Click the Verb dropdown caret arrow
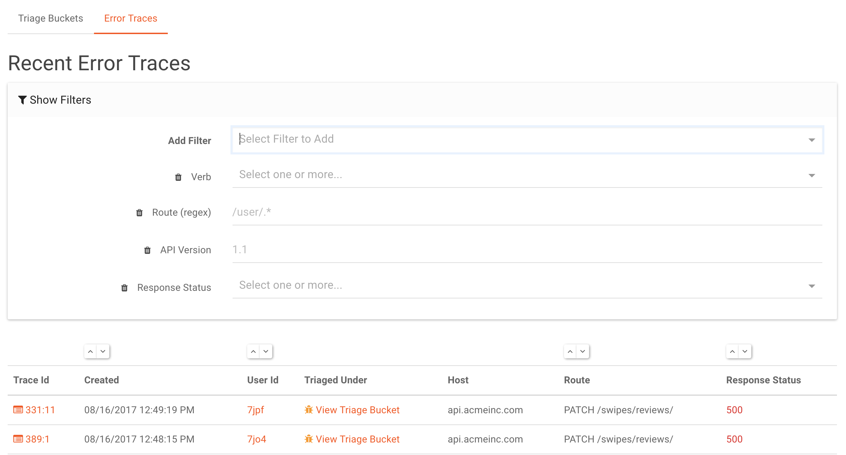Screen dimensions: 846x455 click(812, 175)
